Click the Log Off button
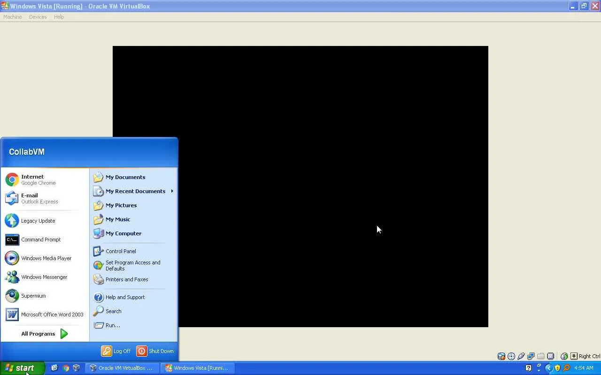The image size is (601, 375). pos(116,351)
